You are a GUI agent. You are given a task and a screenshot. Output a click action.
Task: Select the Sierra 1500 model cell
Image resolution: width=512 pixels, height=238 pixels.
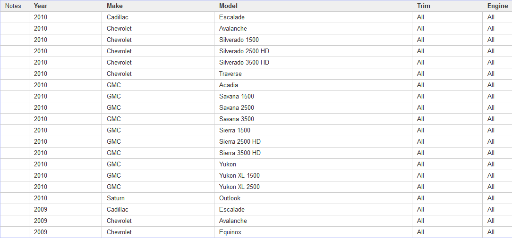[313, 131]
